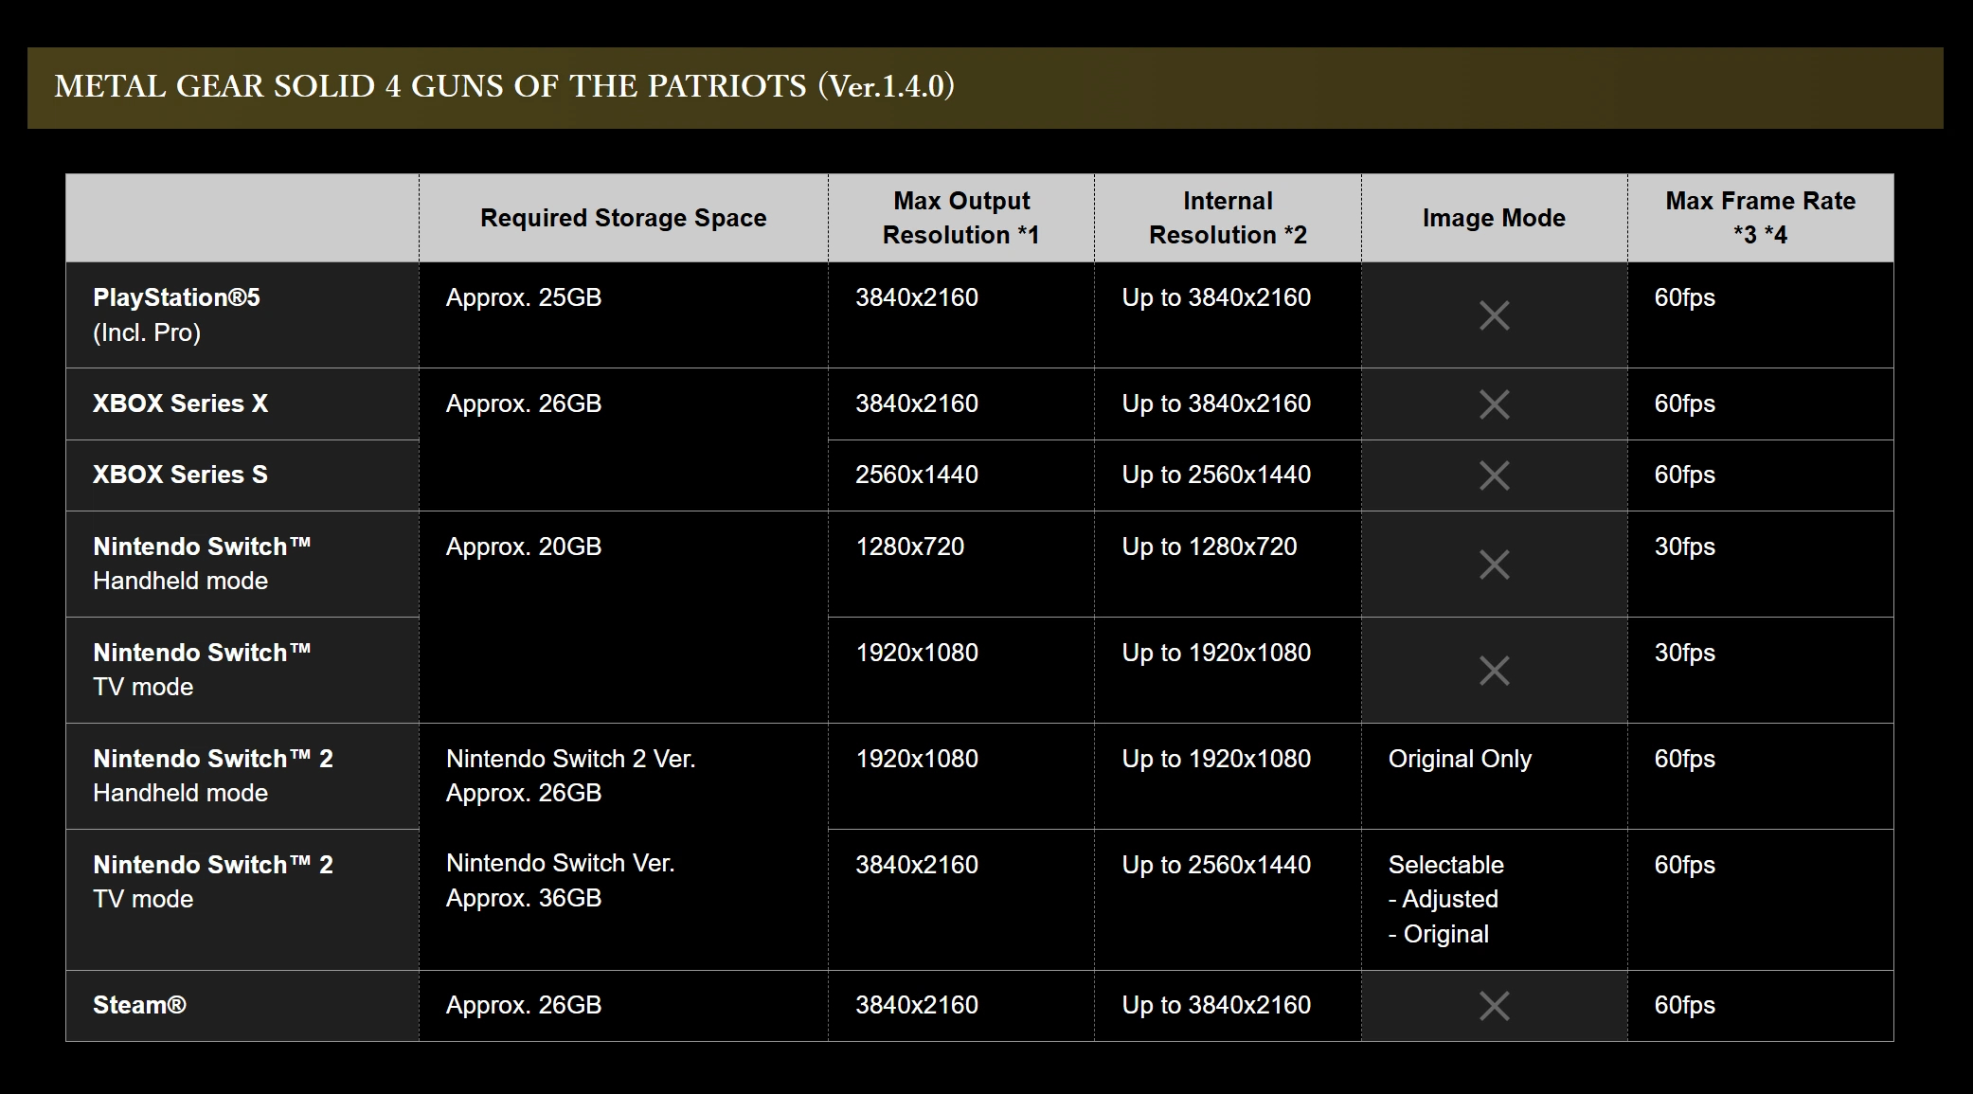Select the Steam® platform cell
Screen dimensions: 1973x1094
(242, 1006)
